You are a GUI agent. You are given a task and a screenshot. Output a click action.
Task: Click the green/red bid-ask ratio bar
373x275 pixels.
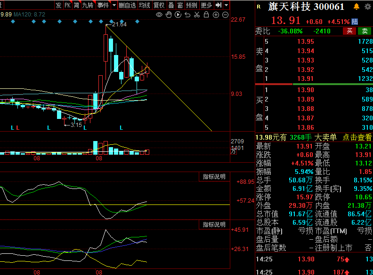pyautogui.click(x=314, y=84)
